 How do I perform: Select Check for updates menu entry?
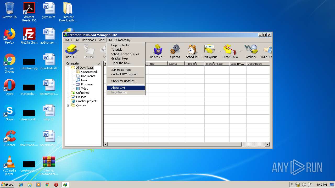tap(126, 81)
